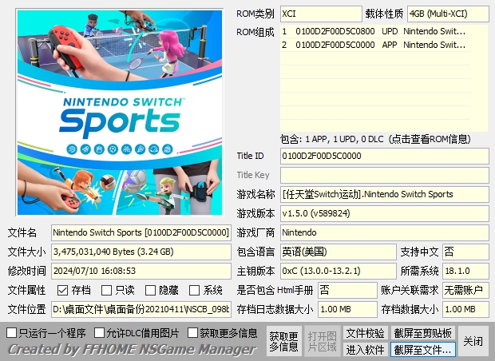Save screenshot with 截屏至文件 button
This screenshot has height=361, width=495.
point(422,350)
